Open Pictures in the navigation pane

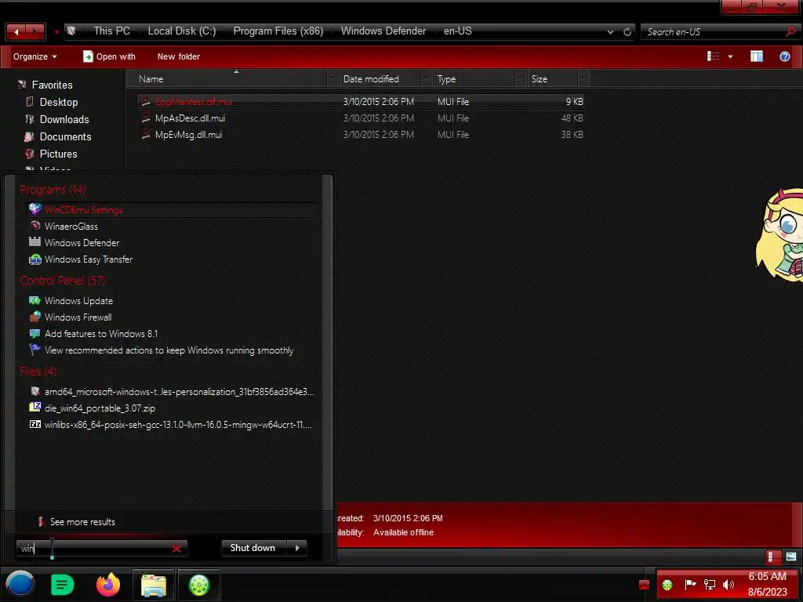pyautogui.click(x=58, y=154)
